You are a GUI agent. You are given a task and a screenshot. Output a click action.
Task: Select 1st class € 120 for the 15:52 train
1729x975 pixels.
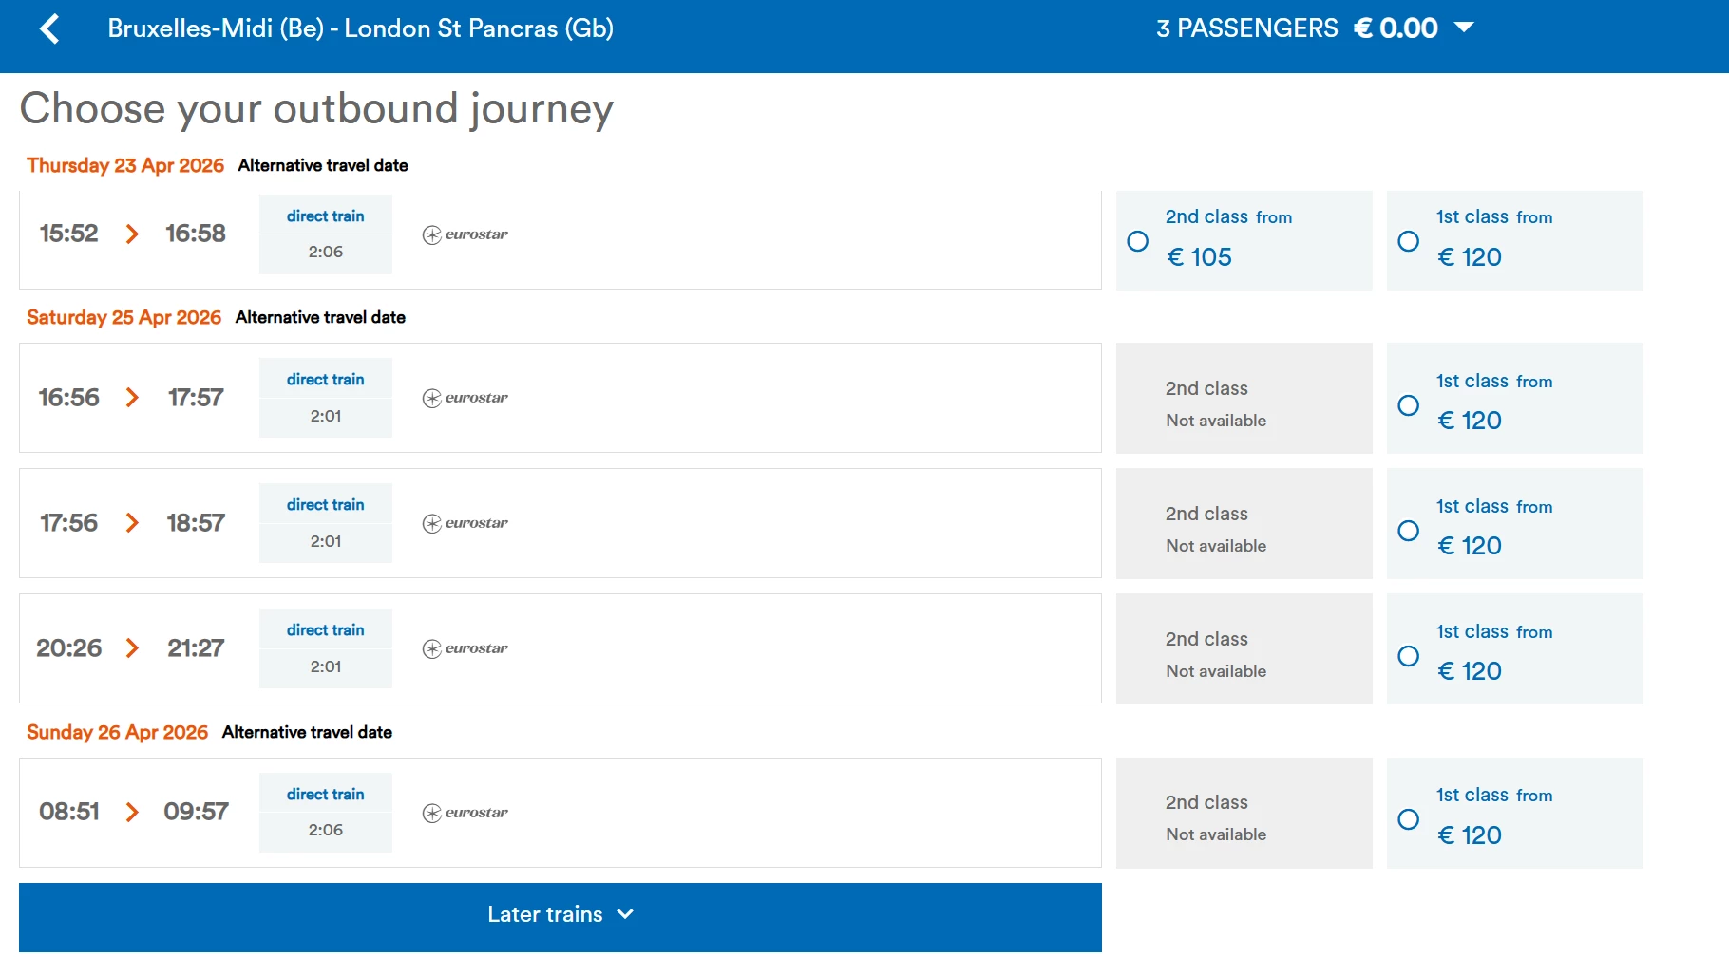[1409, 241]
